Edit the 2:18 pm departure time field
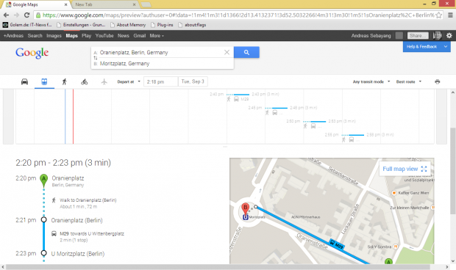The height and width of the screenshot is (270, 456). point(161,81)
